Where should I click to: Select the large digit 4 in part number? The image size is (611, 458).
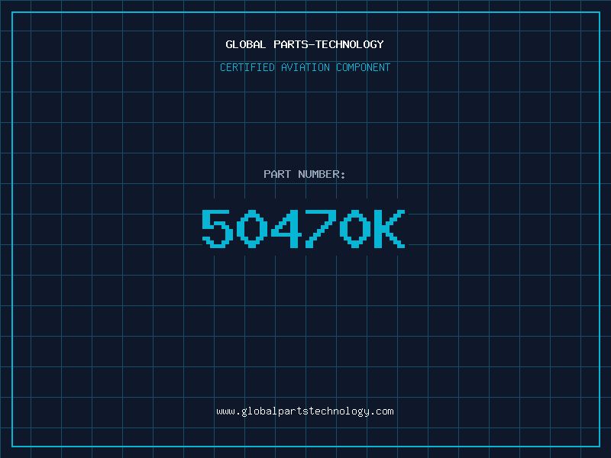coord(287,228)
